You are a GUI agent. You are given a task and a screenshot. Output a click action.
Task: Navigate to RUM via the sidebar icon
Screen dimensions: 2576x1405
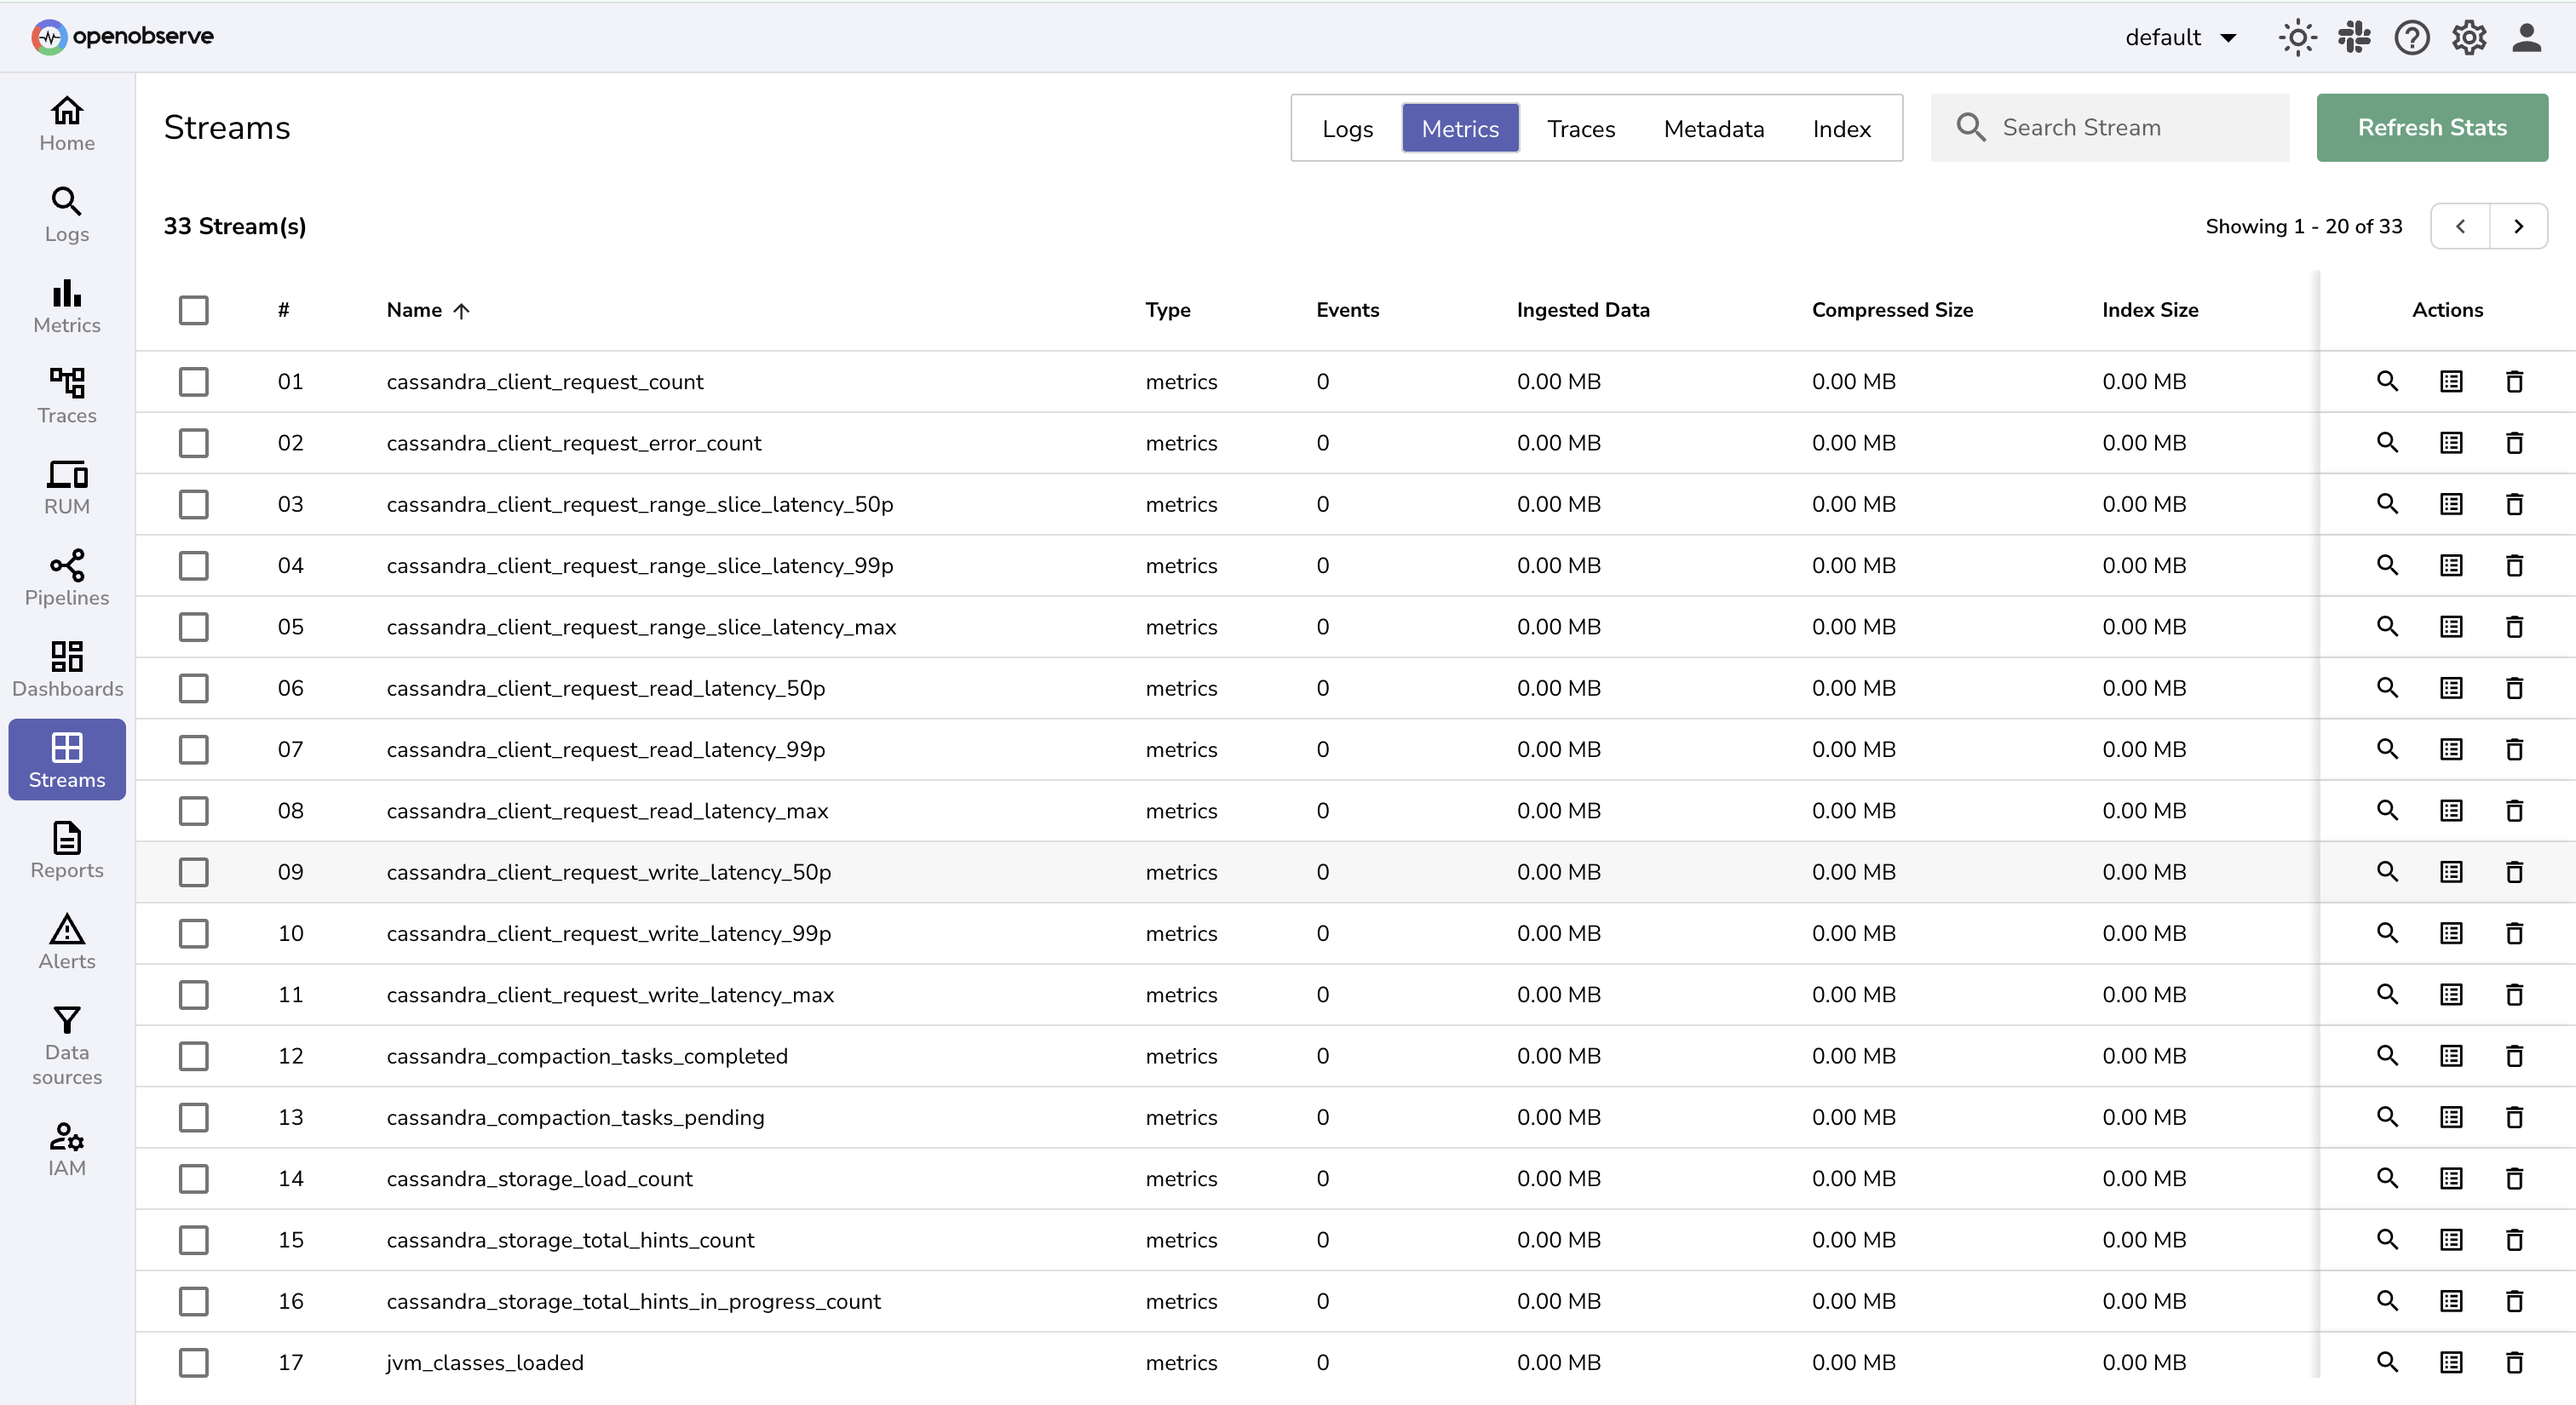coord(66,487)
